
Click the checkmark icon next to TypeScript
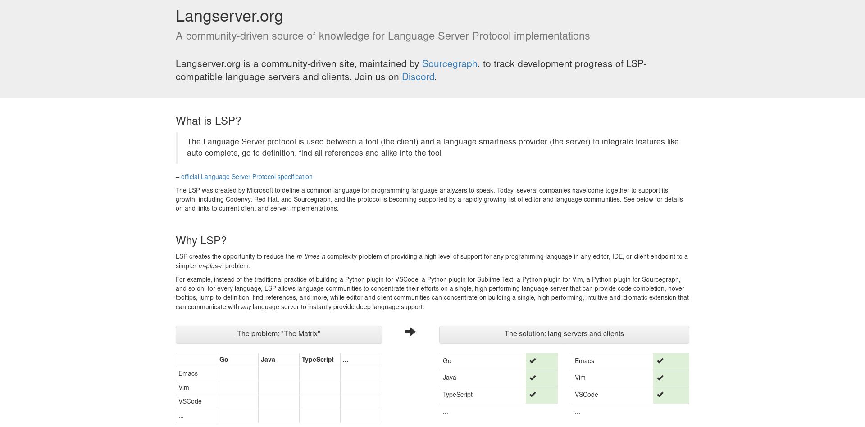pos(533,395)
